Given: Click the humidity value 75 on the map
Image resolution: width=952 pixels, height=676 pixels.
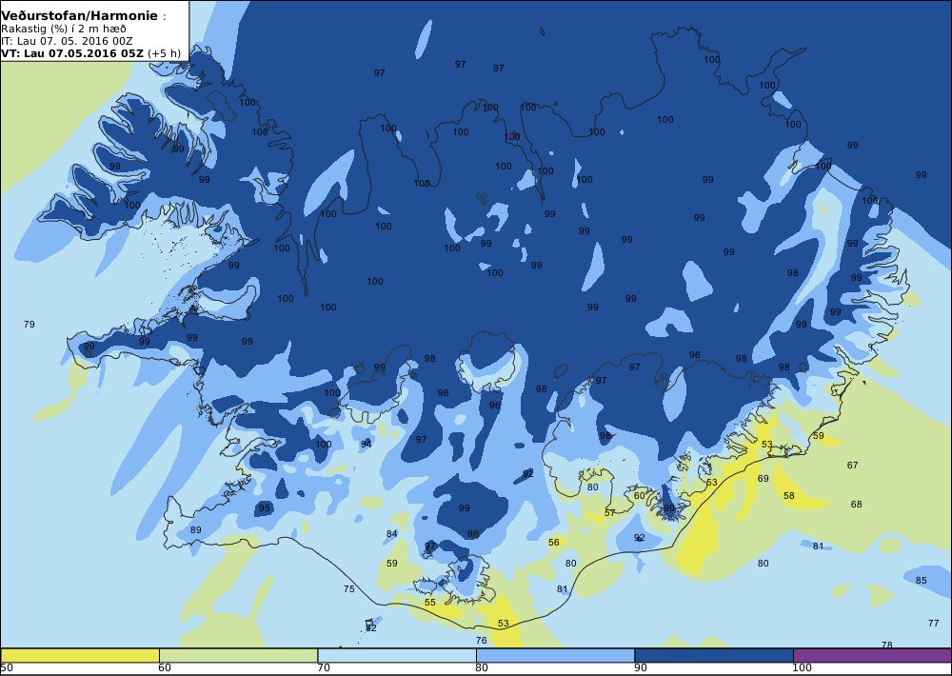Looking at the screenshot, I should tap(348, 589).
